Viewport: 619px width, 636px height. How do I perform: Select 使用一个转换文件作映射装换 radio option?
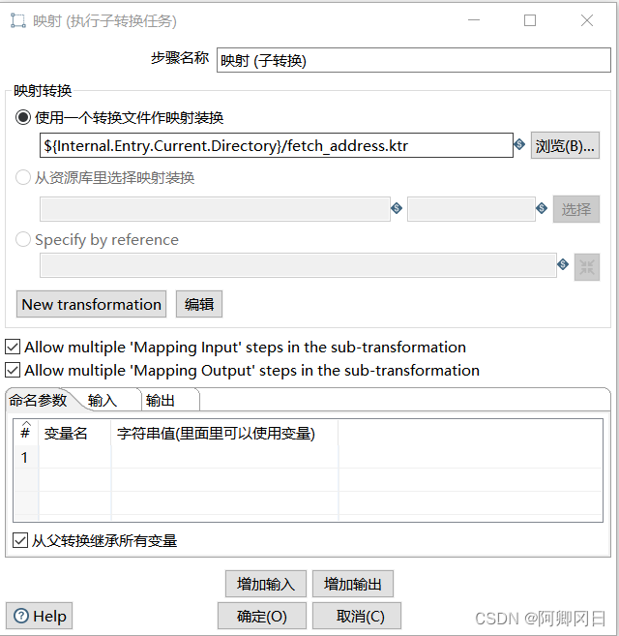24,118
